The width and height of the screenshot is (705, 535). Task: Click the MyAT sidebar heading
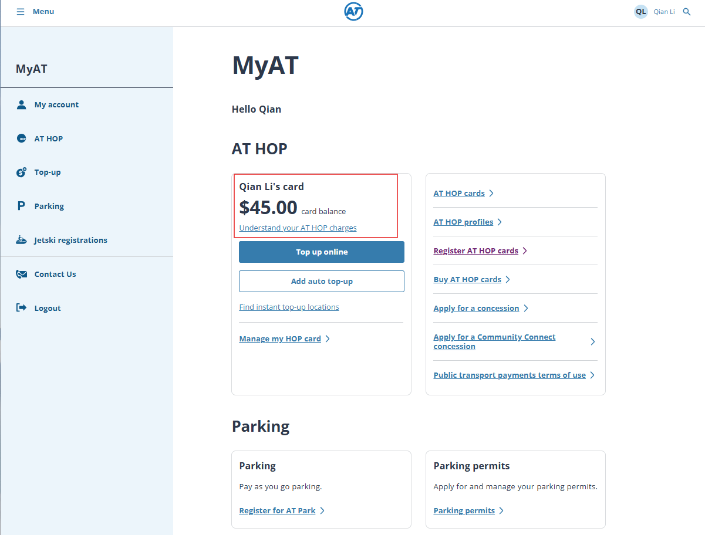click(x=32, y=69)
